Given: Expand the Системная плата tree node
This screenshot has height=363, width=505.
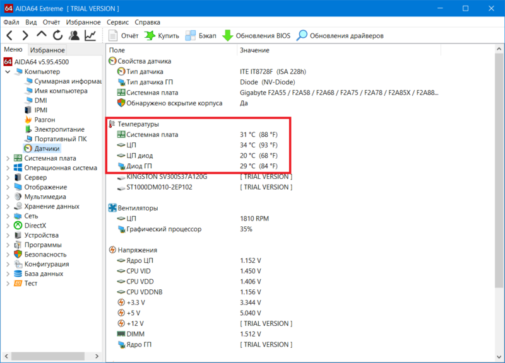Looking at the screenshot, I should (x=8, y=158).
